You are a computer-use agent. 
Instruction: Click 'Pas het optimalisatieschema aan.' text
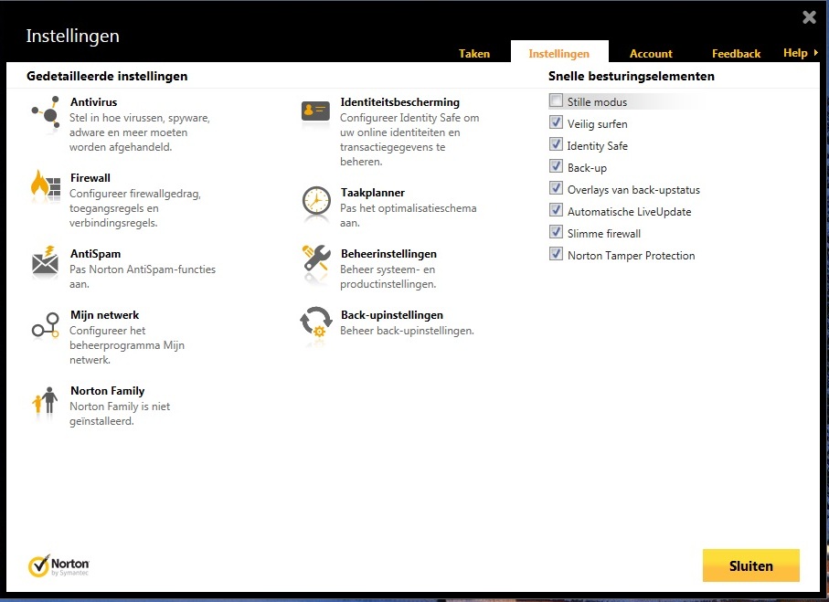[x=409, y=216]
